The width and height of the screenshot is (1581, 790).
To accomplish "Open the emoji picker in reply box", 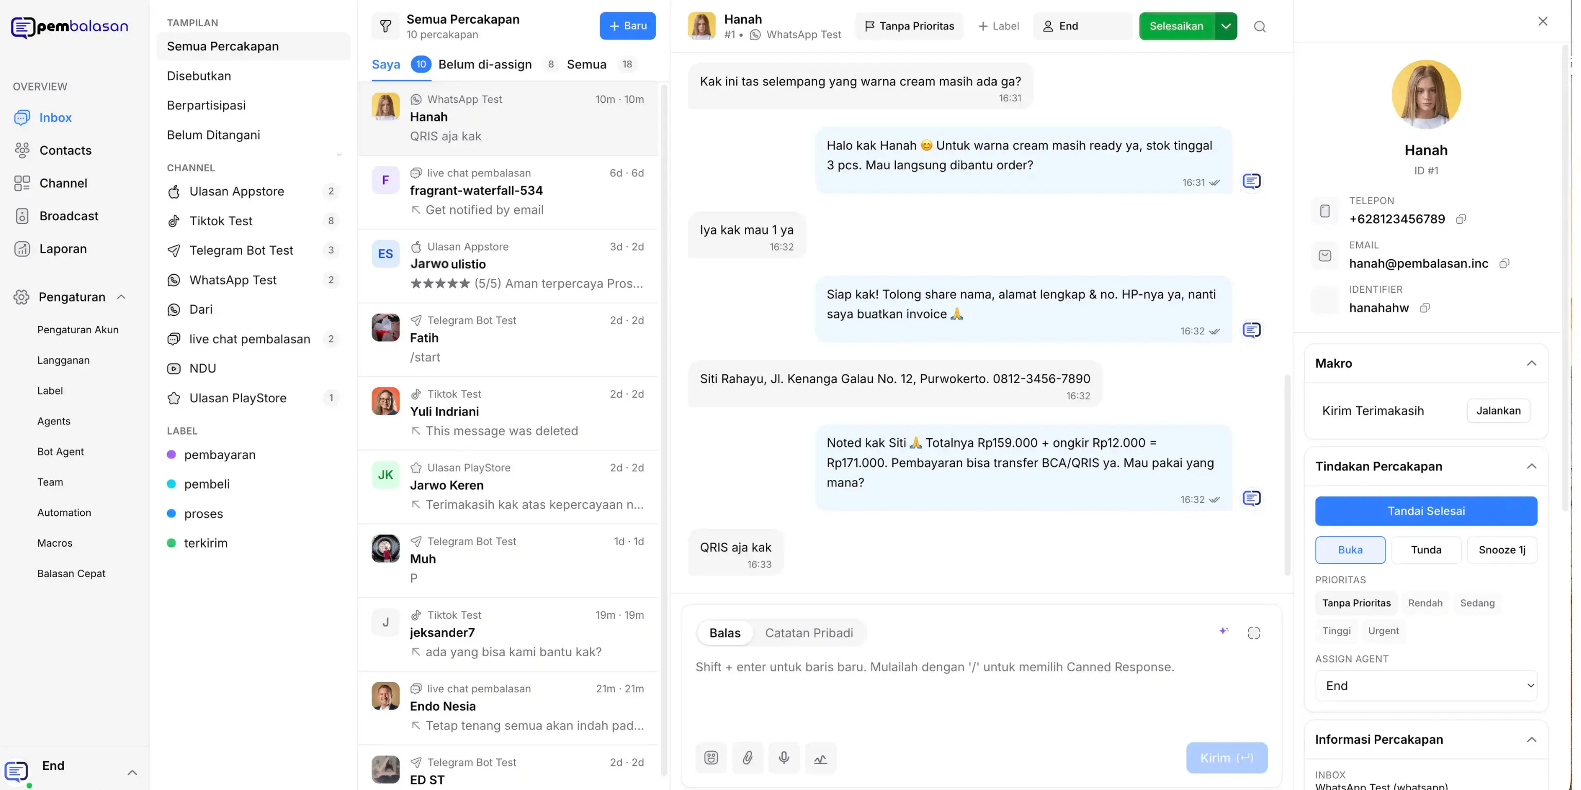I will point(711,758).
